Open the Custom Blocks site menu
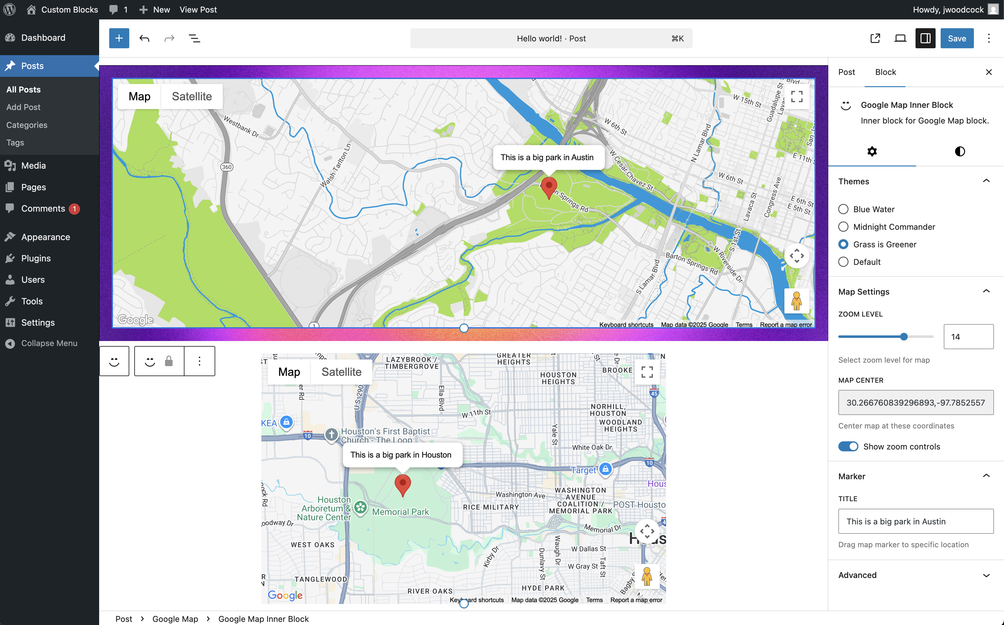 pos(62,9)
